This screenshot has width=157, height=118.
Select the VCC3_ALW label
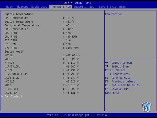point(11,93)
